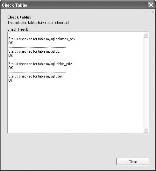Screen dimensions: 156x171
Task: Click the empty area of the Check Result box
Action: (x=75, y=107)
